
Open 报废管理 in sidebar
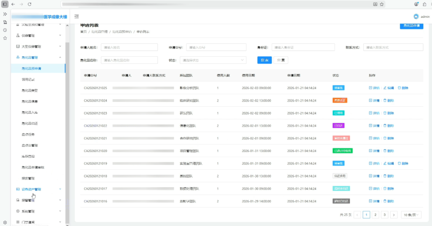pos(28,178)
